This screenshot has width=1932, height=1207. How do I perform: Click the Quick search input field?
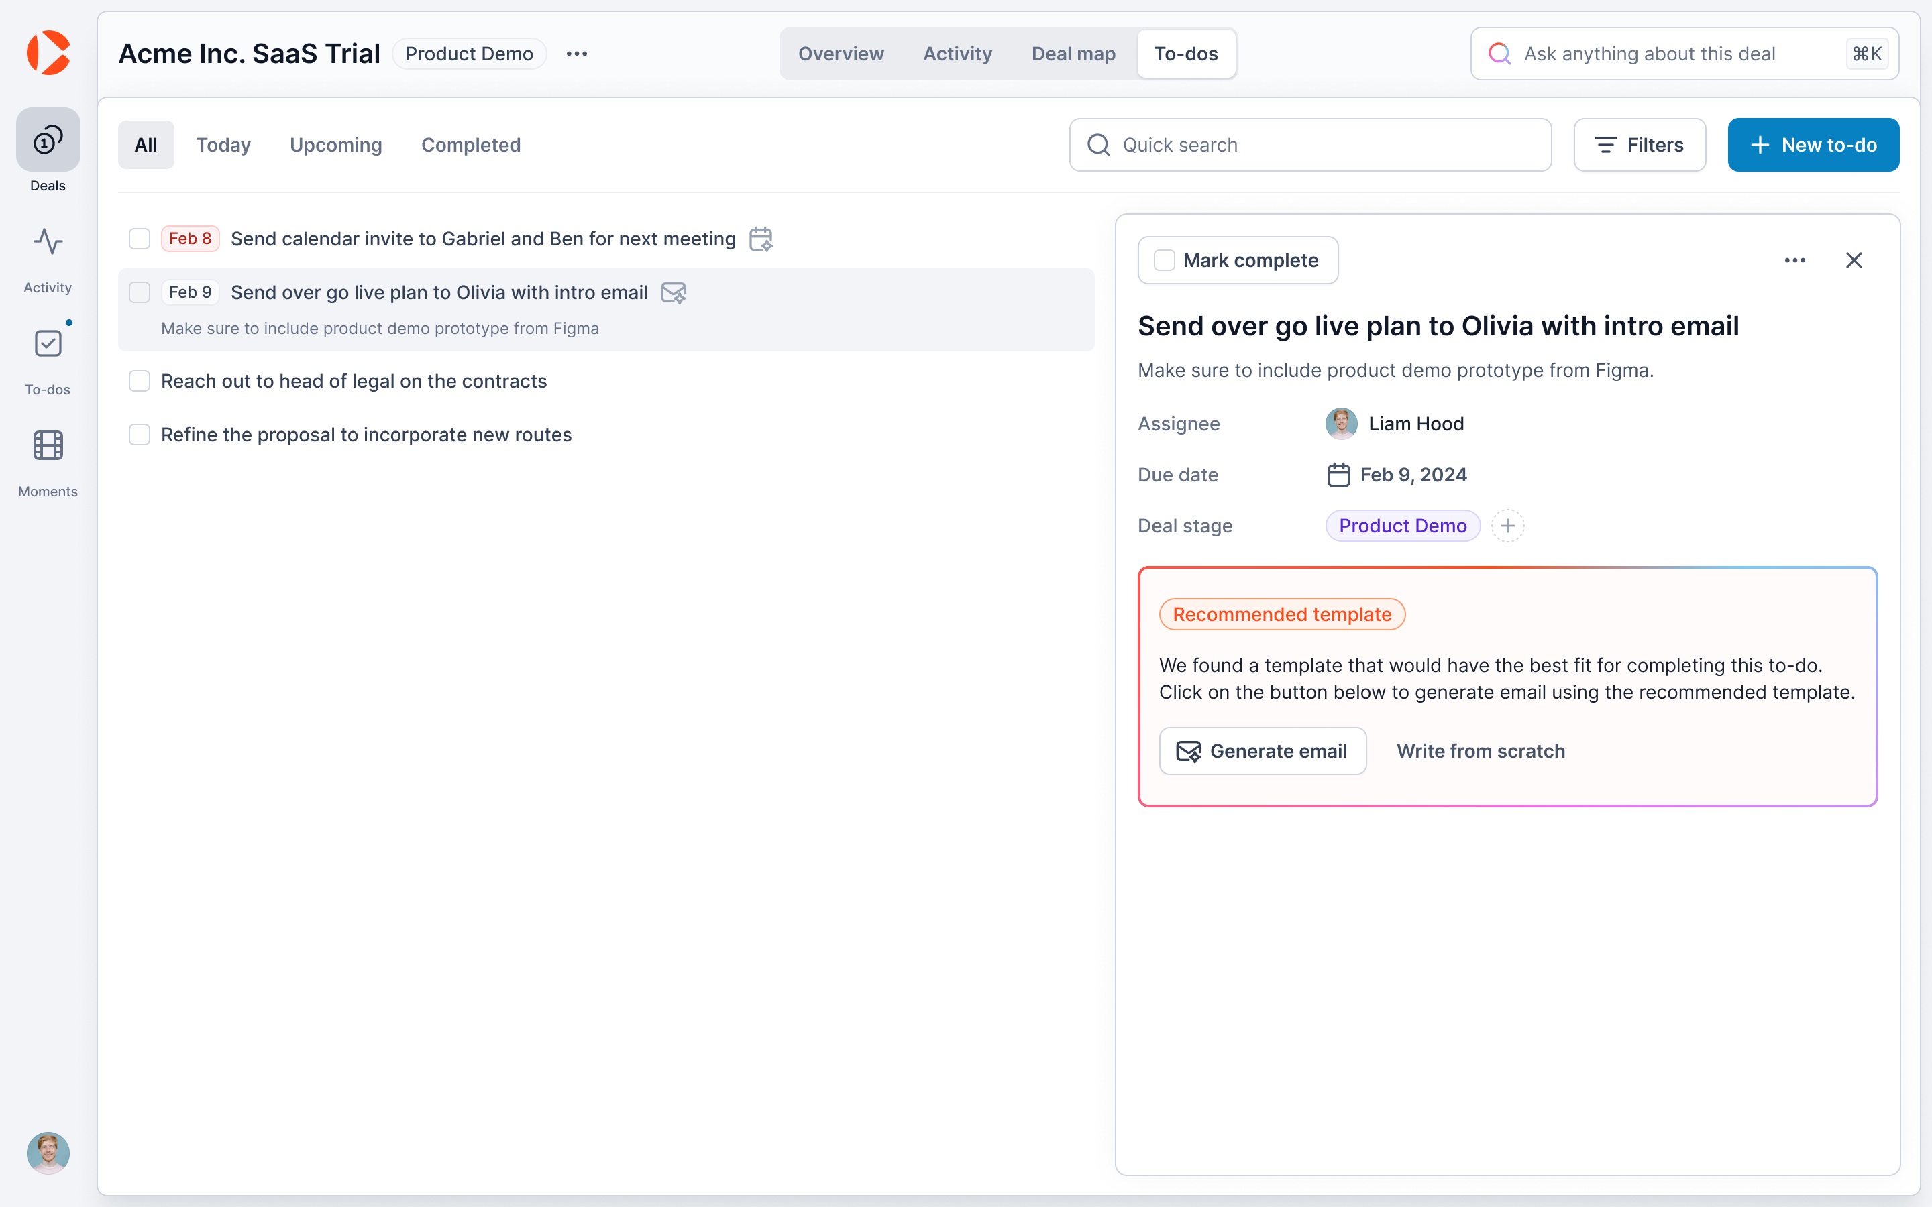(x=1309, y=144)
